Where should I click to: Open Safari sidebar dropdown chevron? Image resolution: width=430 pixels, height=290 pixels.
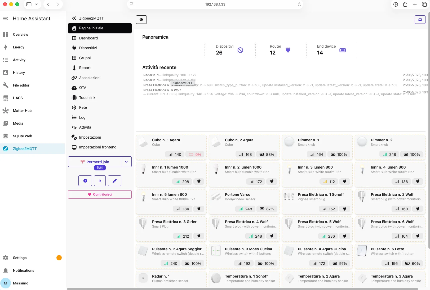(x=36, y=4)
